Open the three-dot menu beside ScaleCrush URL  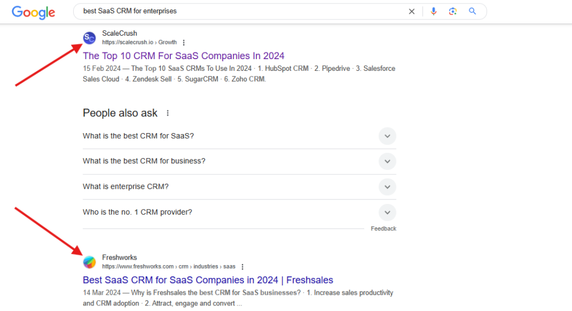(184, 42)
